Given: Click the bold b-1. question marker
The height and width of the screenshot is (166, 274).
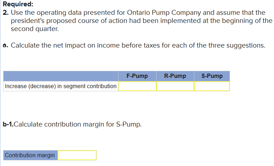Looking at the screenshot, I should (8, 124).
